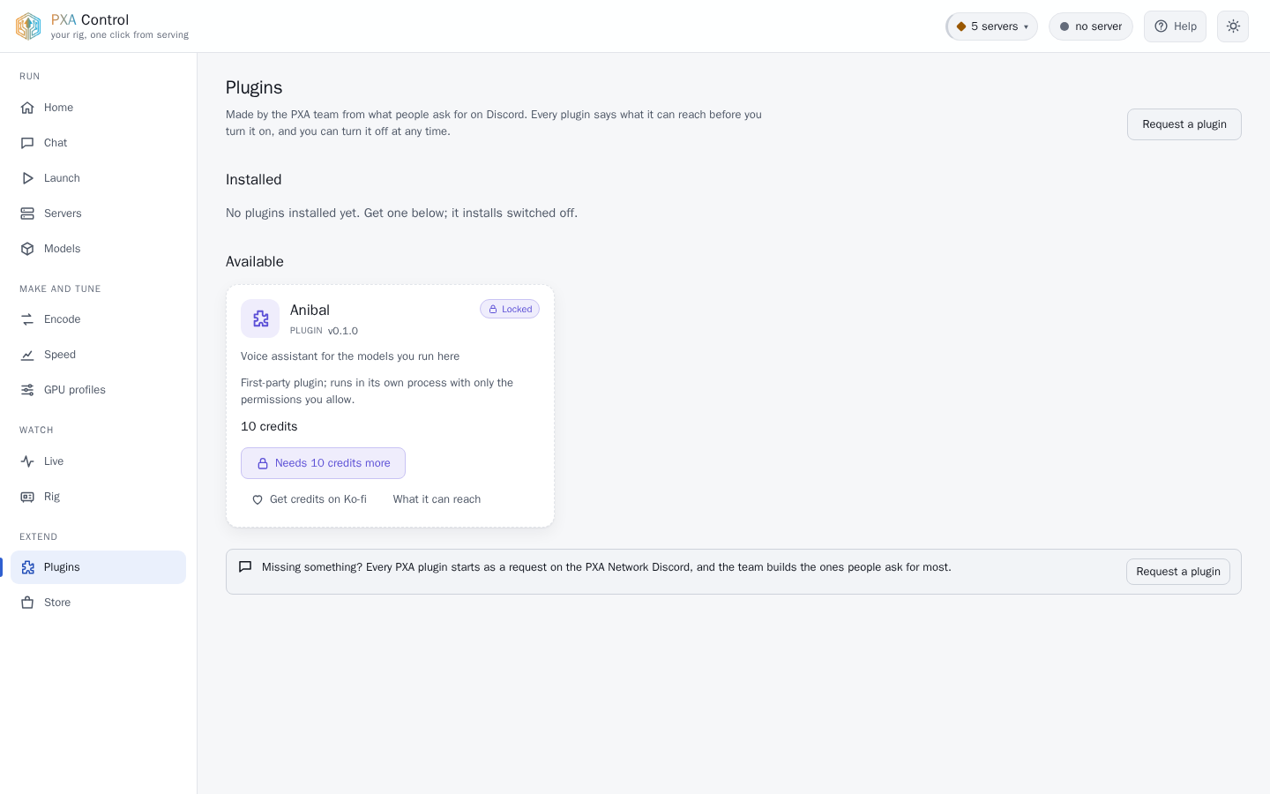Viewport: 1270px width, 794px height.
Task: Click the top Request a plugin button
Action: pyautogui.click(x=1184, y=124)
